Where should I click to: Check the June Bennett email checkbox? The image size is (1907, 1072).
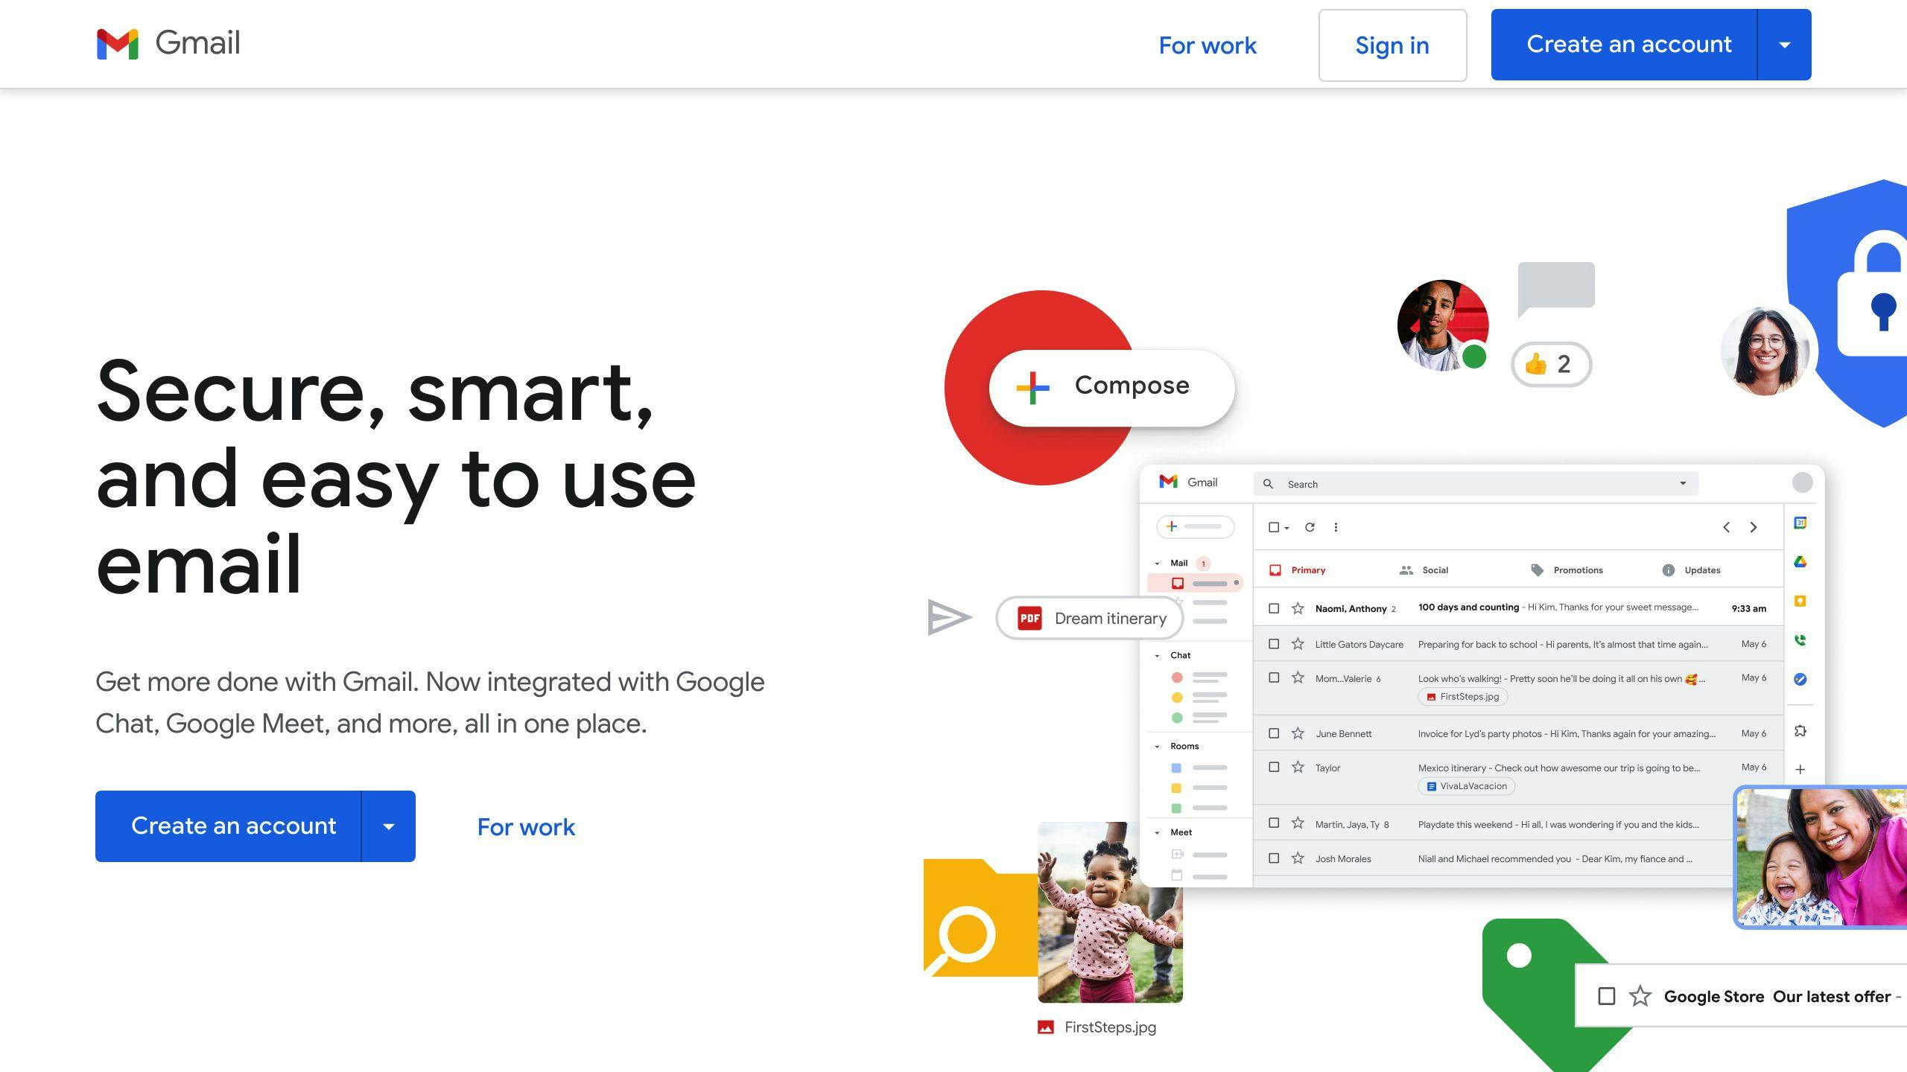click(x=1274, y=733)
